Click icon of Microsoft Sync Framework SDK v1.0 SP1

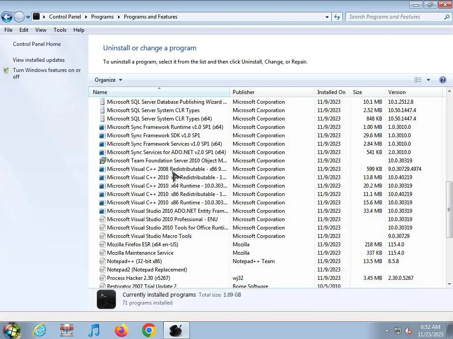pos(102,136)
